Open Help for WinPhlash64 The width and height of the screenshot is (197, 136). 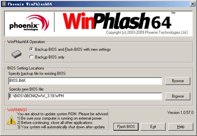click(181, 126)
